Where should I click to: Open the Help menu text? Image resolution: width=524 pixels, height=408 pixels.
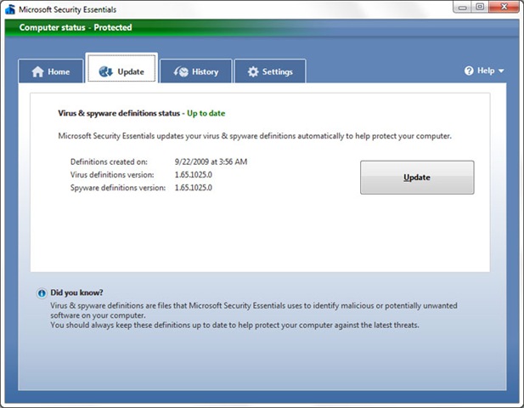[486, 71]
